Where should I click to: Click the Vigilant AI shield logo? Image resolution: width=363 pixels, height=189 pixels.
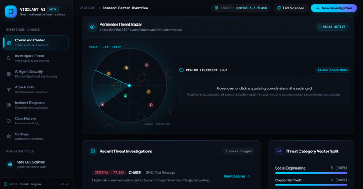pyautogui.click(x=11, y=11)
